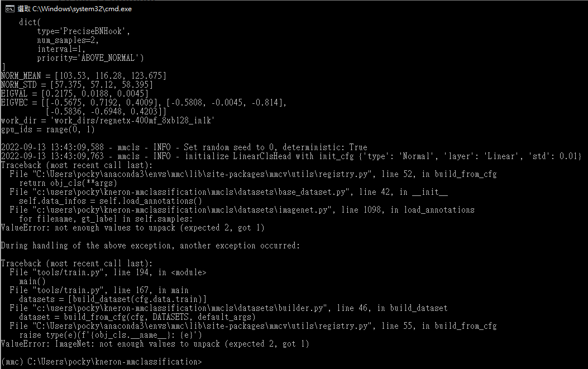Click the first 'Traceback (most recent call last)' line
The height and width of the screenshot is (369, 588).
click(x=77, y=165)
